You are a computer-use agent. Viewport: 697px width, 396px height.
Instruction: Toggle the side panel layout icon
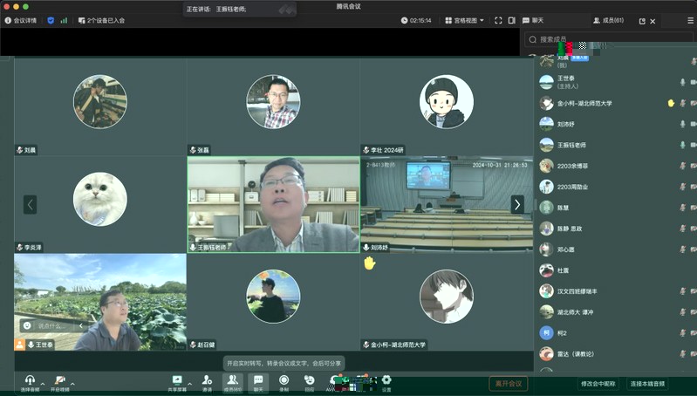coord(512,20)
